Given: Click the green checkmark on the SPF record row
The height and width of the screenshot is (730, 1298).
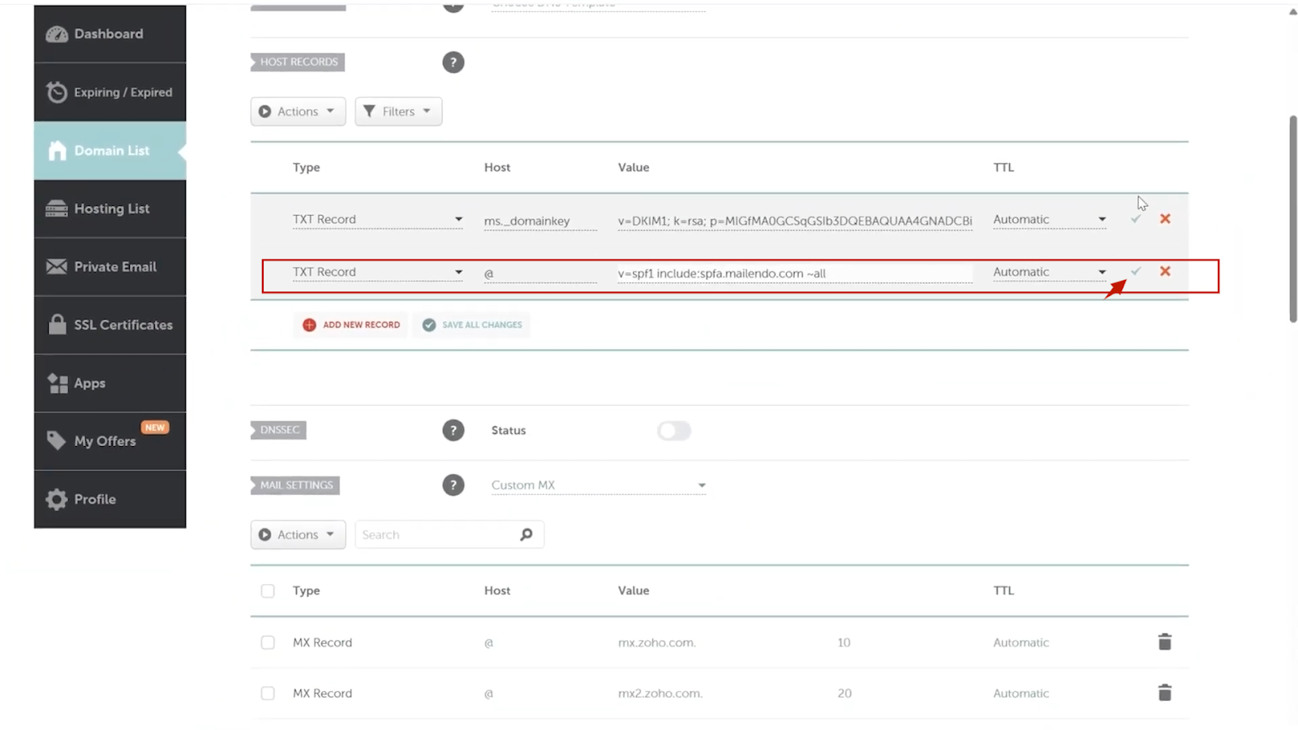Looking at the screenshot, I should pos(1136,272).
